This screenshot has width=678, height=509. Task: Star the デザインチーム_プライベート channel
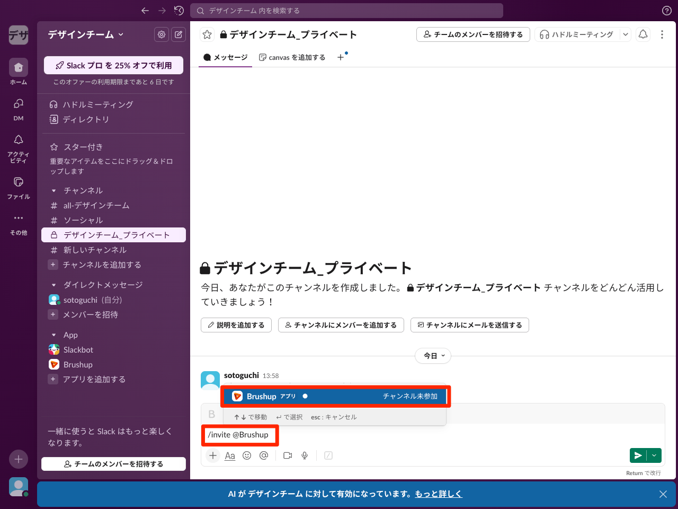click(207, 34)
